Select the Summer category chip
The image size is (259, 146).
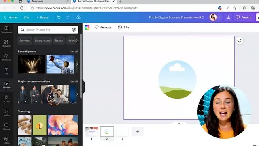(x=25, y=41)
